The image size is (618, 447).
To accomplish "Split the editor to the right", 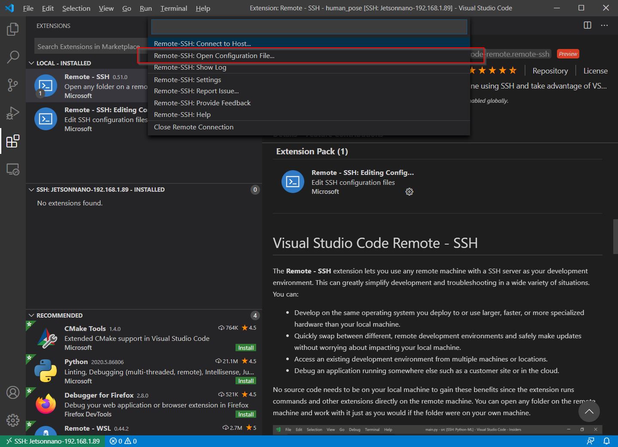I will [587, 25].
